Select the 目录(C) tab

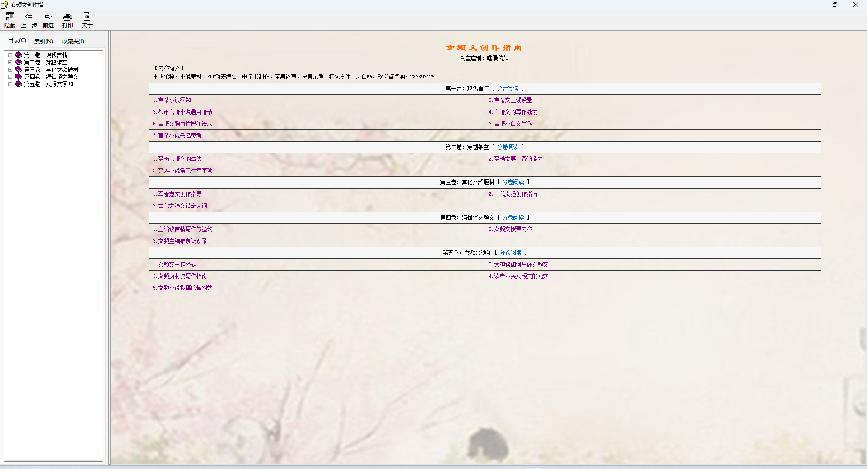17,41
